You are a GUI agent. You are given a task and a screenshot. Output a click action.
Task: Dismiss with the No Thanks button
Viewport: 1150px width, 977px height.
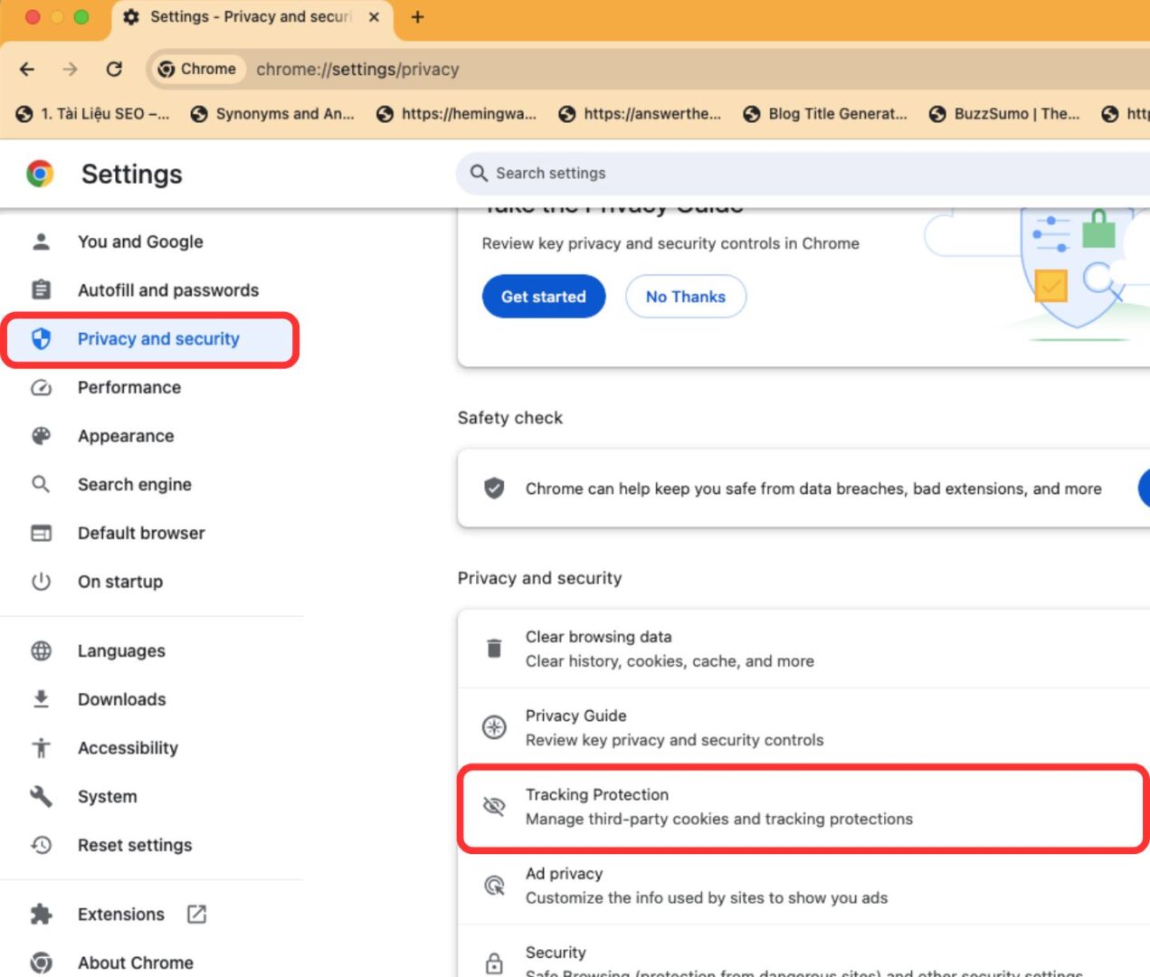[x=685, y=297]
